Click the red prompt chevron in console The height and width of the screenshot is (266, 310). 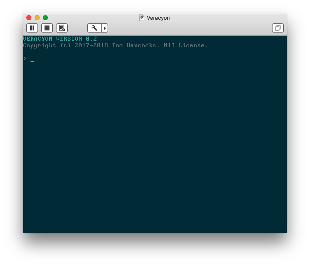pos(25,58)
